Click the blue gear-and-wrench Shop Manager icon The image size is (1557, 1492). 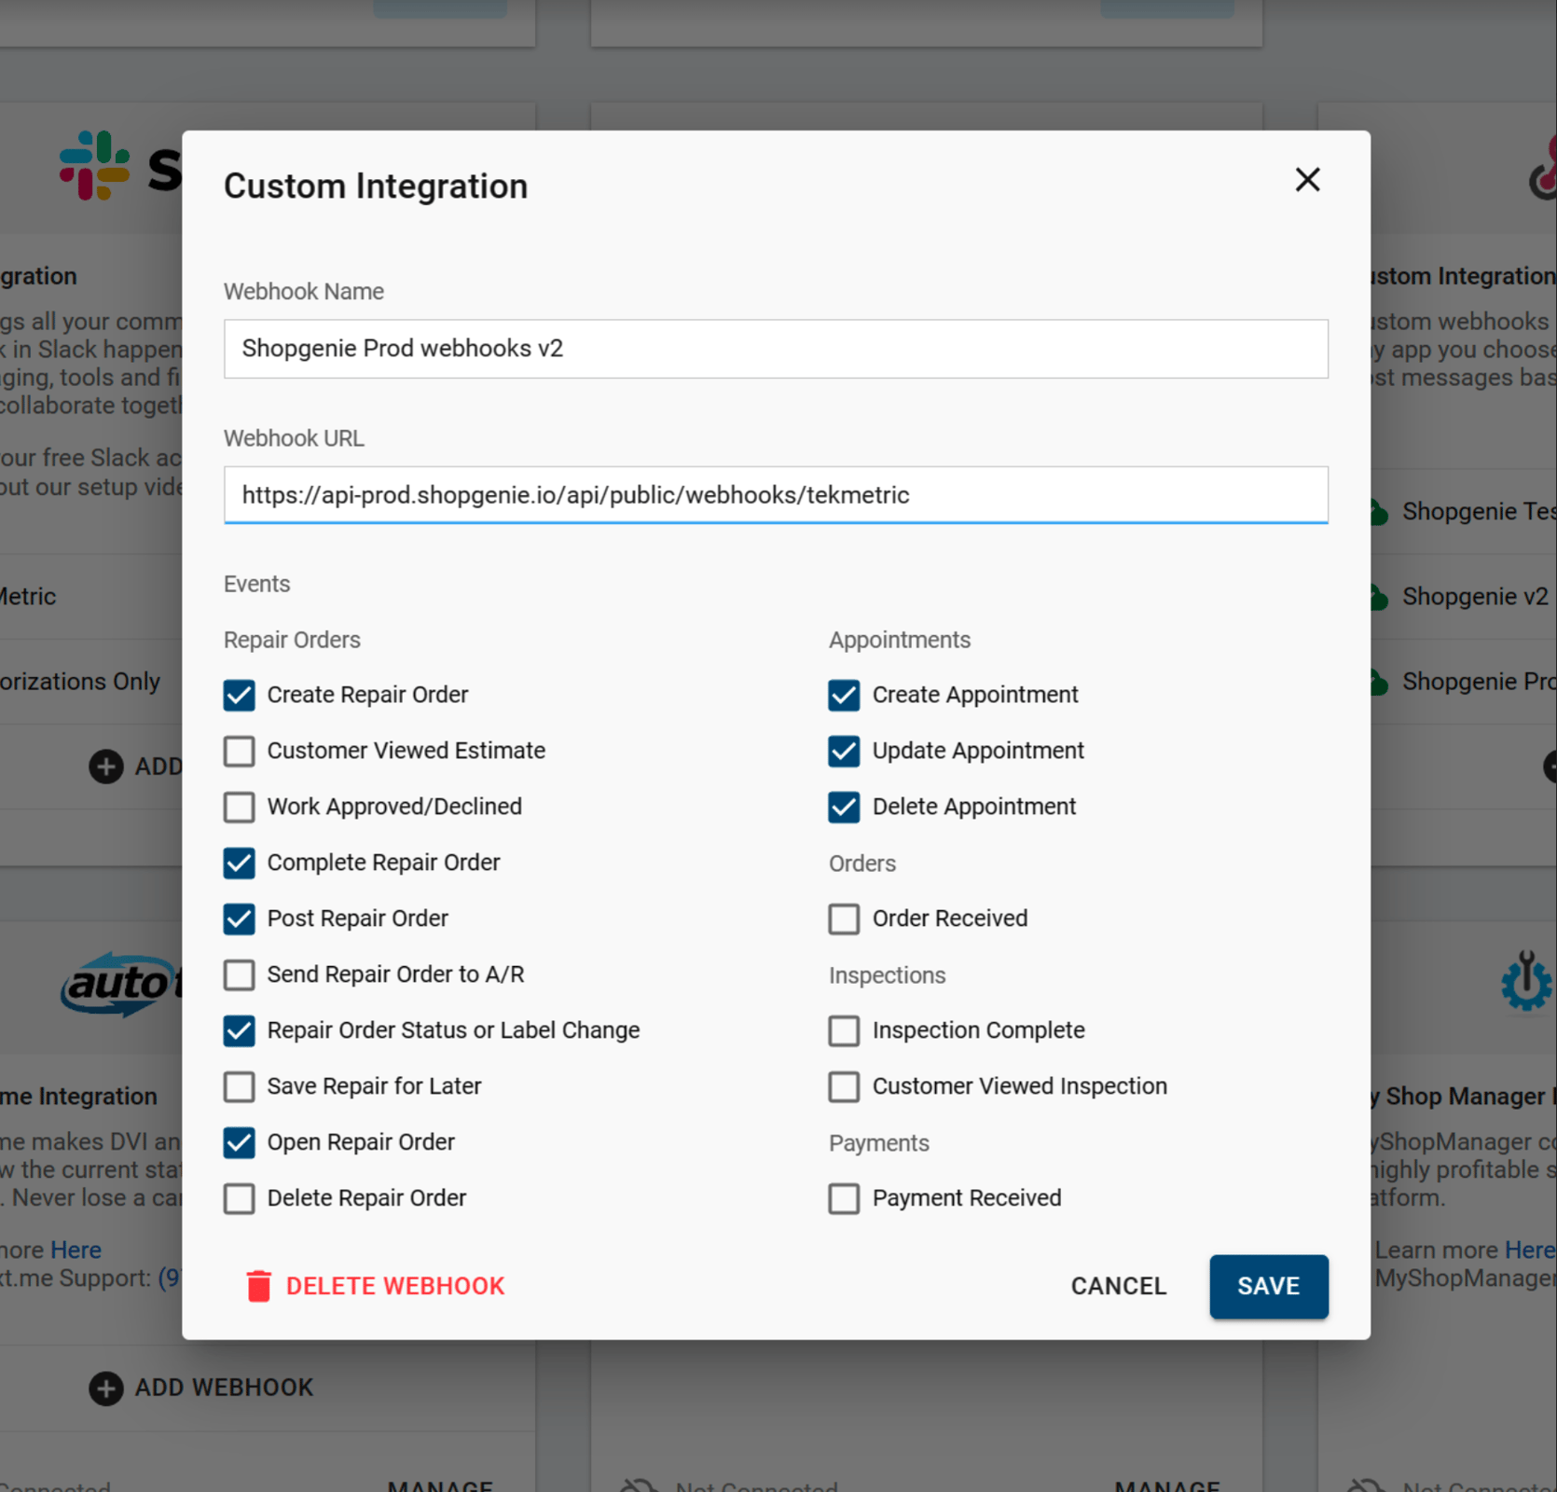(1525, 982)
